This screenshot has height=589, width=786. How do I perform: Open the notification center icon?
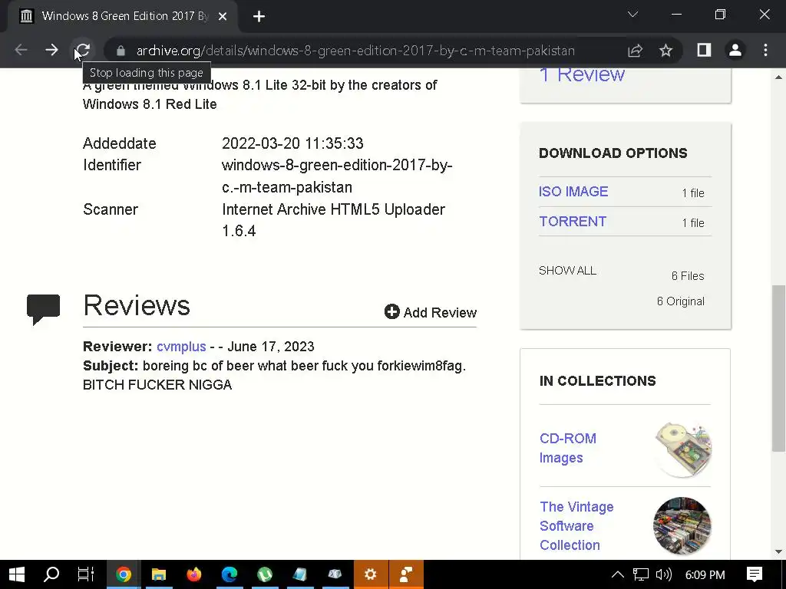coord(755,574)
